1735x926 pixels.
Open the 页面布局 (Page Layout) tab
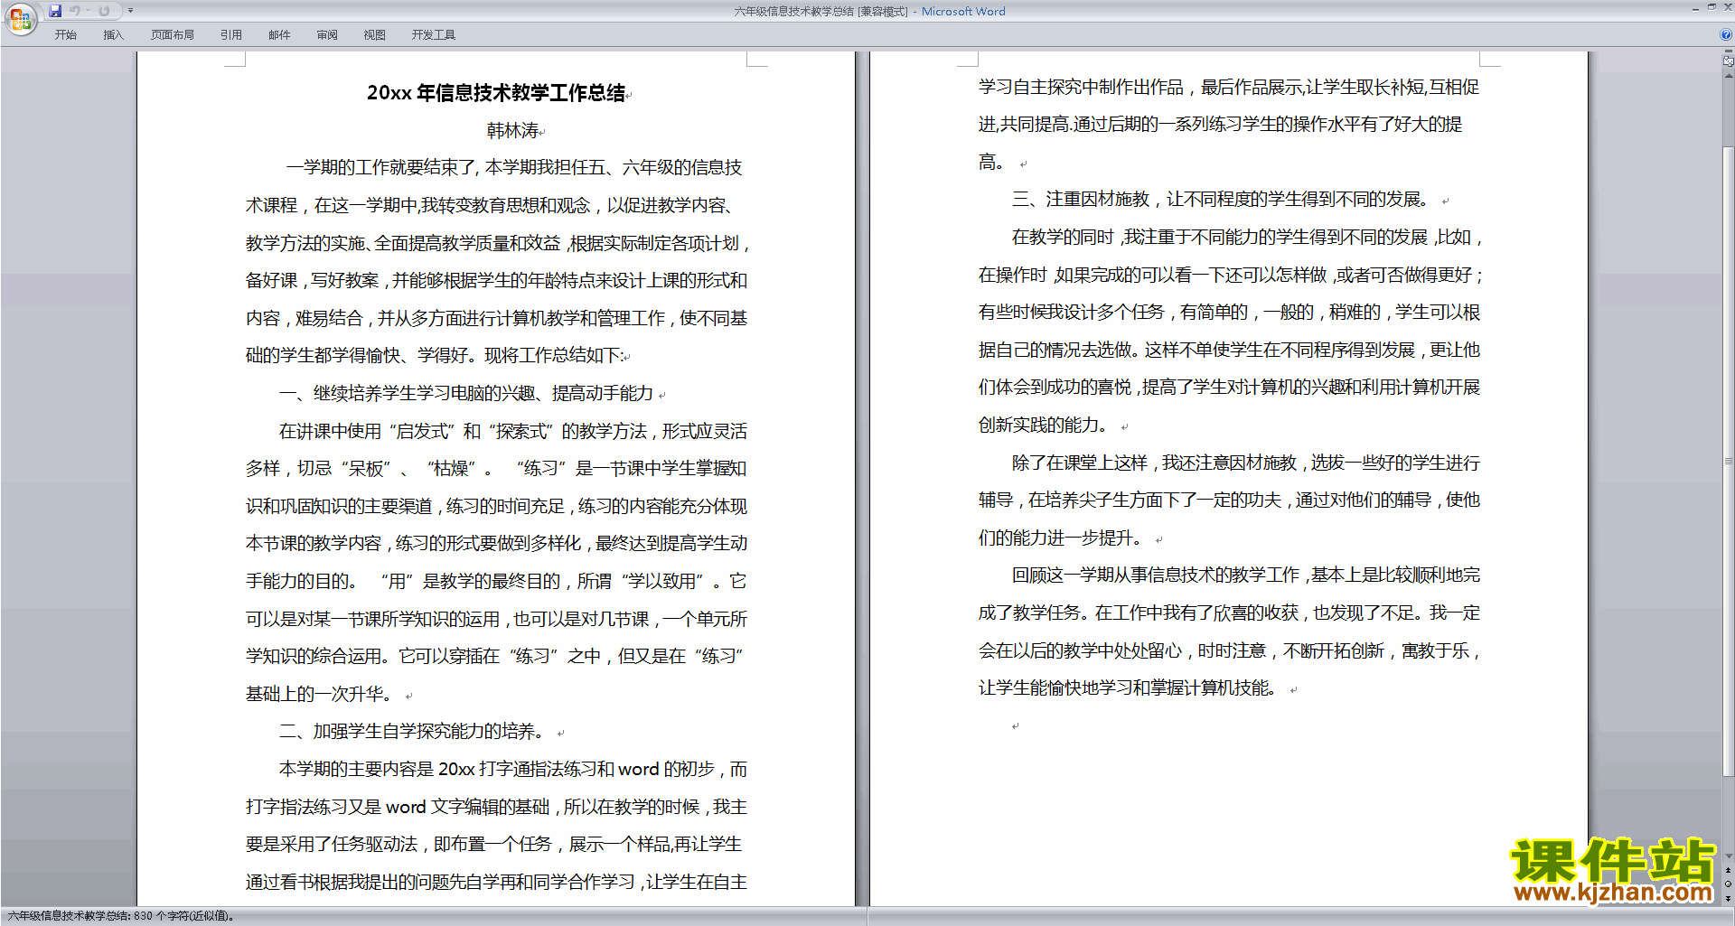172,34
